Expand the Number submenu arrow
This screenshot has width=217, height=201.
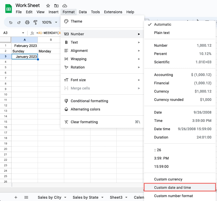click(139, 34)
